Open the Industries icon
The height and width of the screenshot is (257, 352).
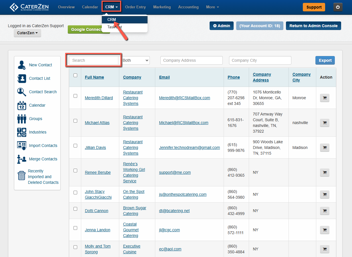point(22,132)
